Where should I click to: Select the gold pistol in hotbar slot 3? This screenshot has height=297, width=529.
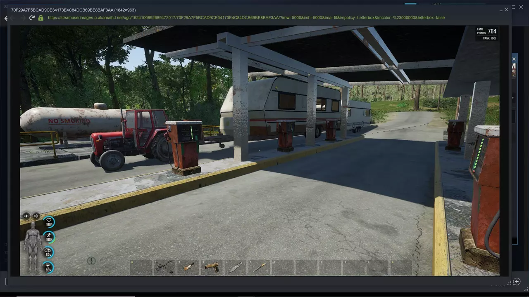tap(211, 267)
